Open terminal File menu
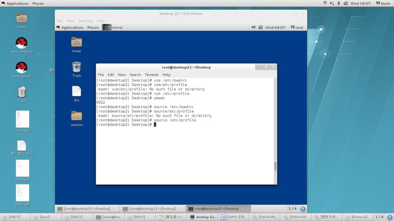 (101, 75)
